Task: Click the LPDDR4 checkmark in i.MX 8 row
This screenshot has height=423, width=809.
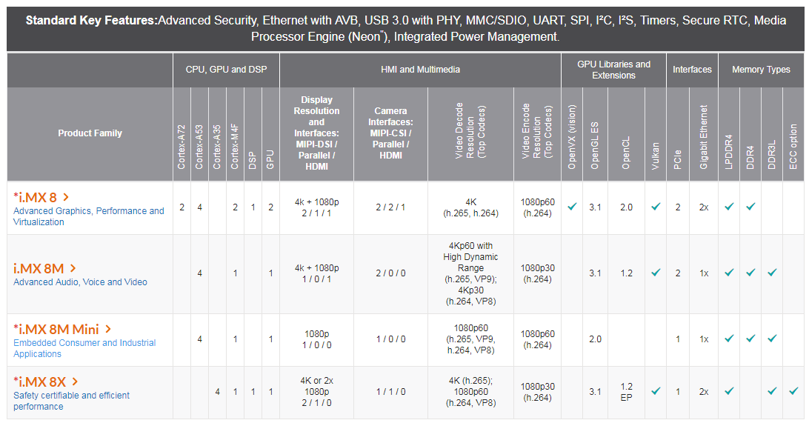Action: (729, 207)
